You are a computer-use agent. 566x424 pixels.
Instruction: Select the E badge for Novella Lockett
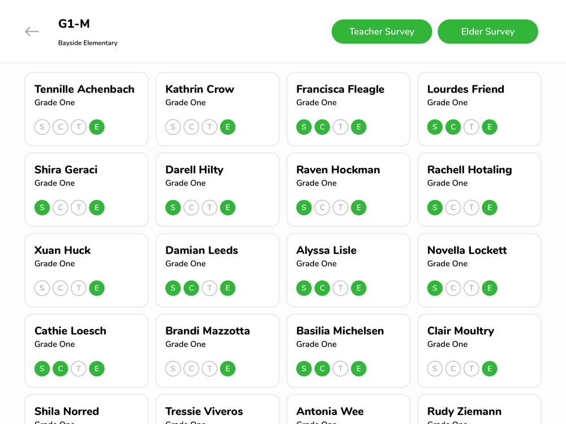pyautogui.click(x=490, y=288)
